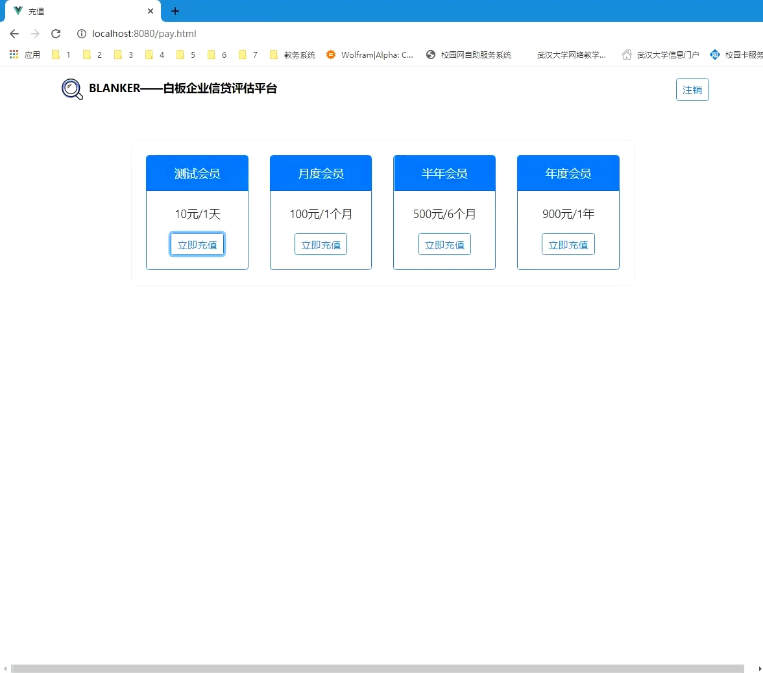Open bookmark folder 6
763x673 pixels.
[217, 55]
